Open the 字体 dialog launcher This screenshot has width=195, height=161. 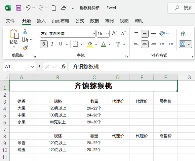(x=127, y=56)
